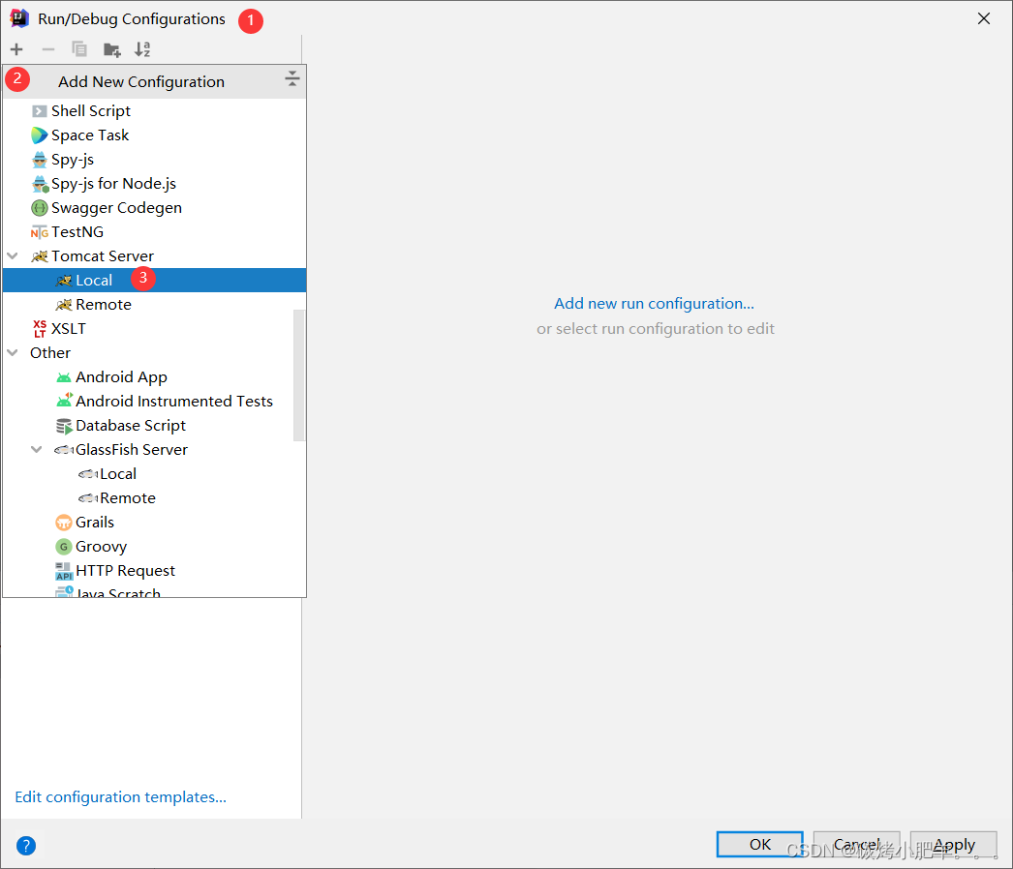
Task: Choose Android App label
Action: (x=121, y=377)
